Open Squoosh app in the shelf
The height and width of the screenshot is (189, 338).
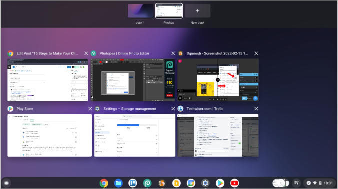pos(162,183)
